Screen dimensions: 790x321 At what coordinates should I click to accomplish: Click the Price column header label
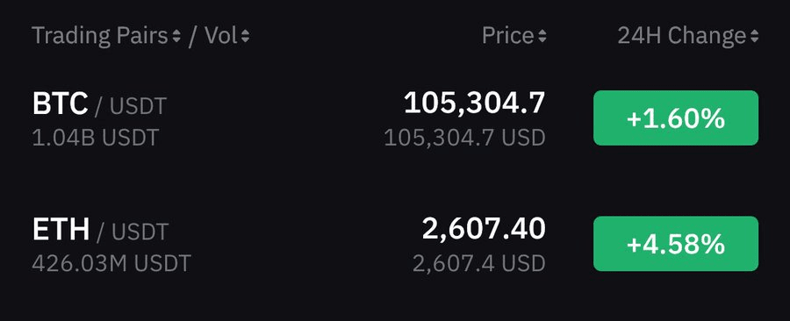point(508,36)
